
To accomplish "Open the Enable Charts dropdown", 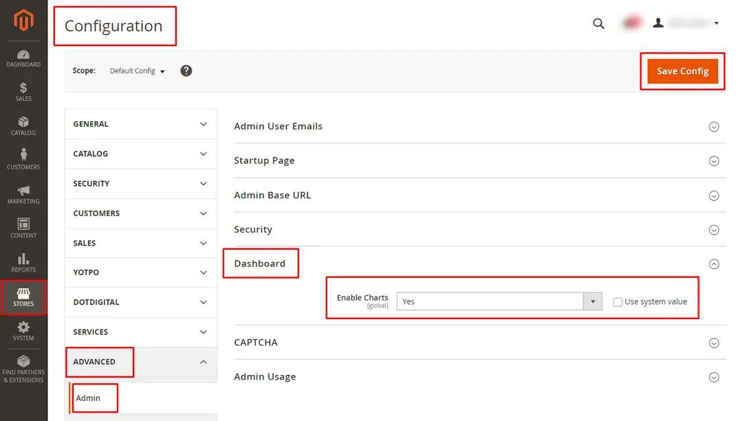I will point(592,301).
